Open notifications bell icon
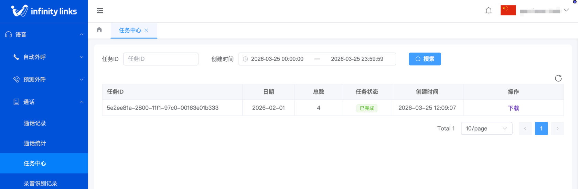Viewport: 578px width, 189px height. [488, 11]
